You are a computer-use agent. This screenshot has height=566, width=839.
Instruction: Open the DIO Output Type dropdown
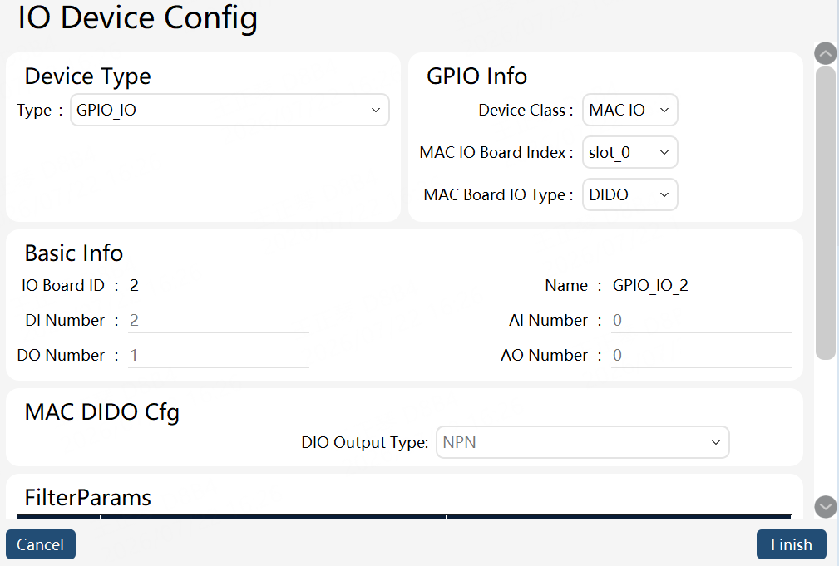583,442
